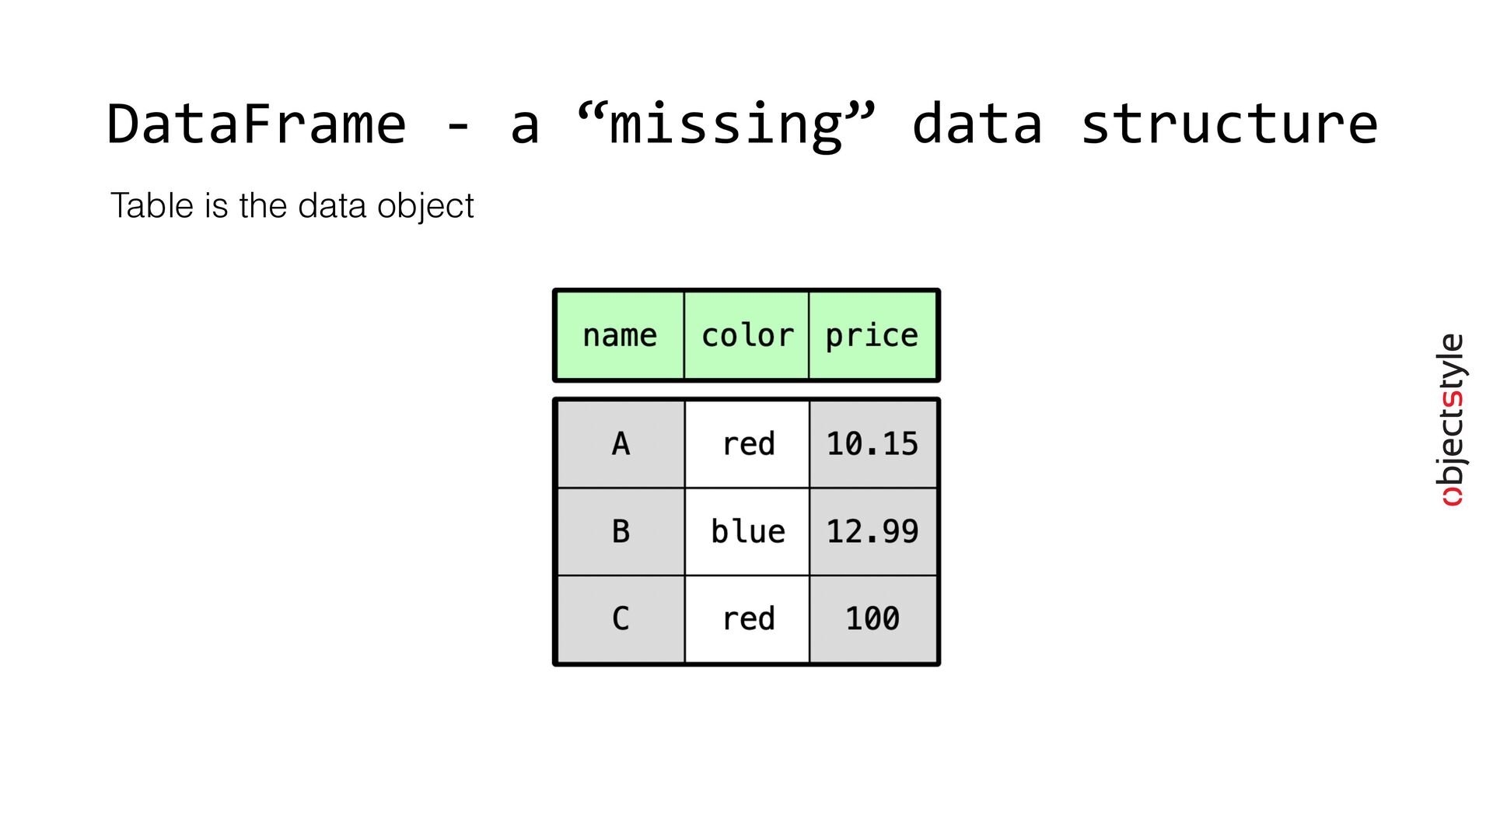Click the 'price' header cell

pos(872,335)
